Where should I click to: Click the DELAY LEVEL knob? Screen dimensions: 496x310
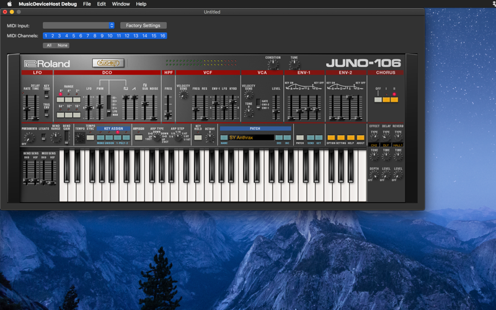(386, 175)
